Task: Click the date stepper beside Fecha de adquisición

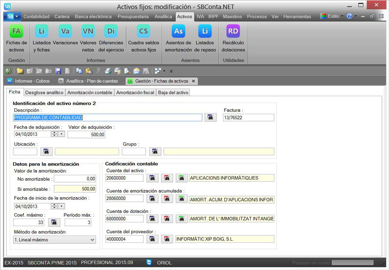Action: pos(54,135)
